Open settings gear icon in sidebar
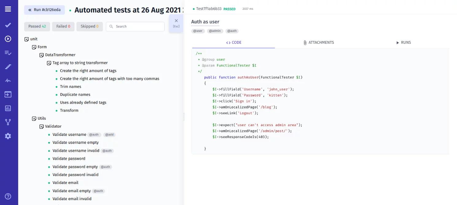 [8, 136]
